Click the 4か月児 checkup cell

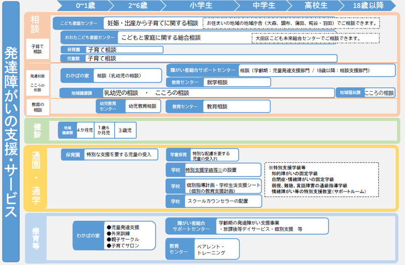85,130
